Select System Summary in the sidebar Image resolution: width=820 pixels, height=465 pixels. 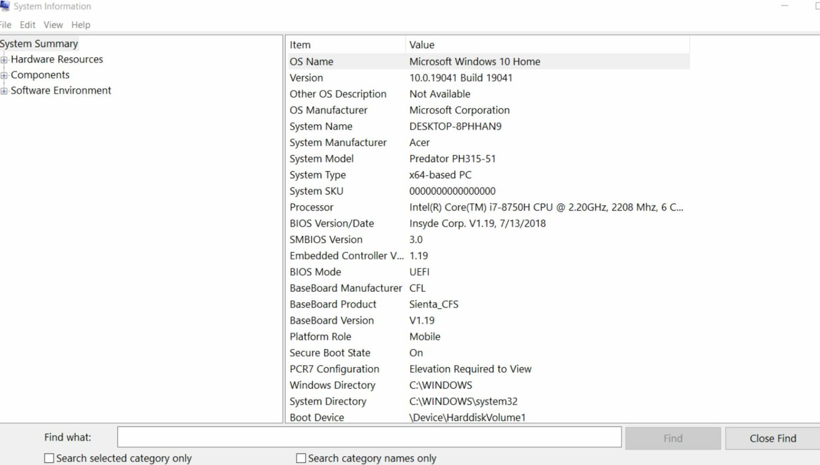(x=39, y=43)
